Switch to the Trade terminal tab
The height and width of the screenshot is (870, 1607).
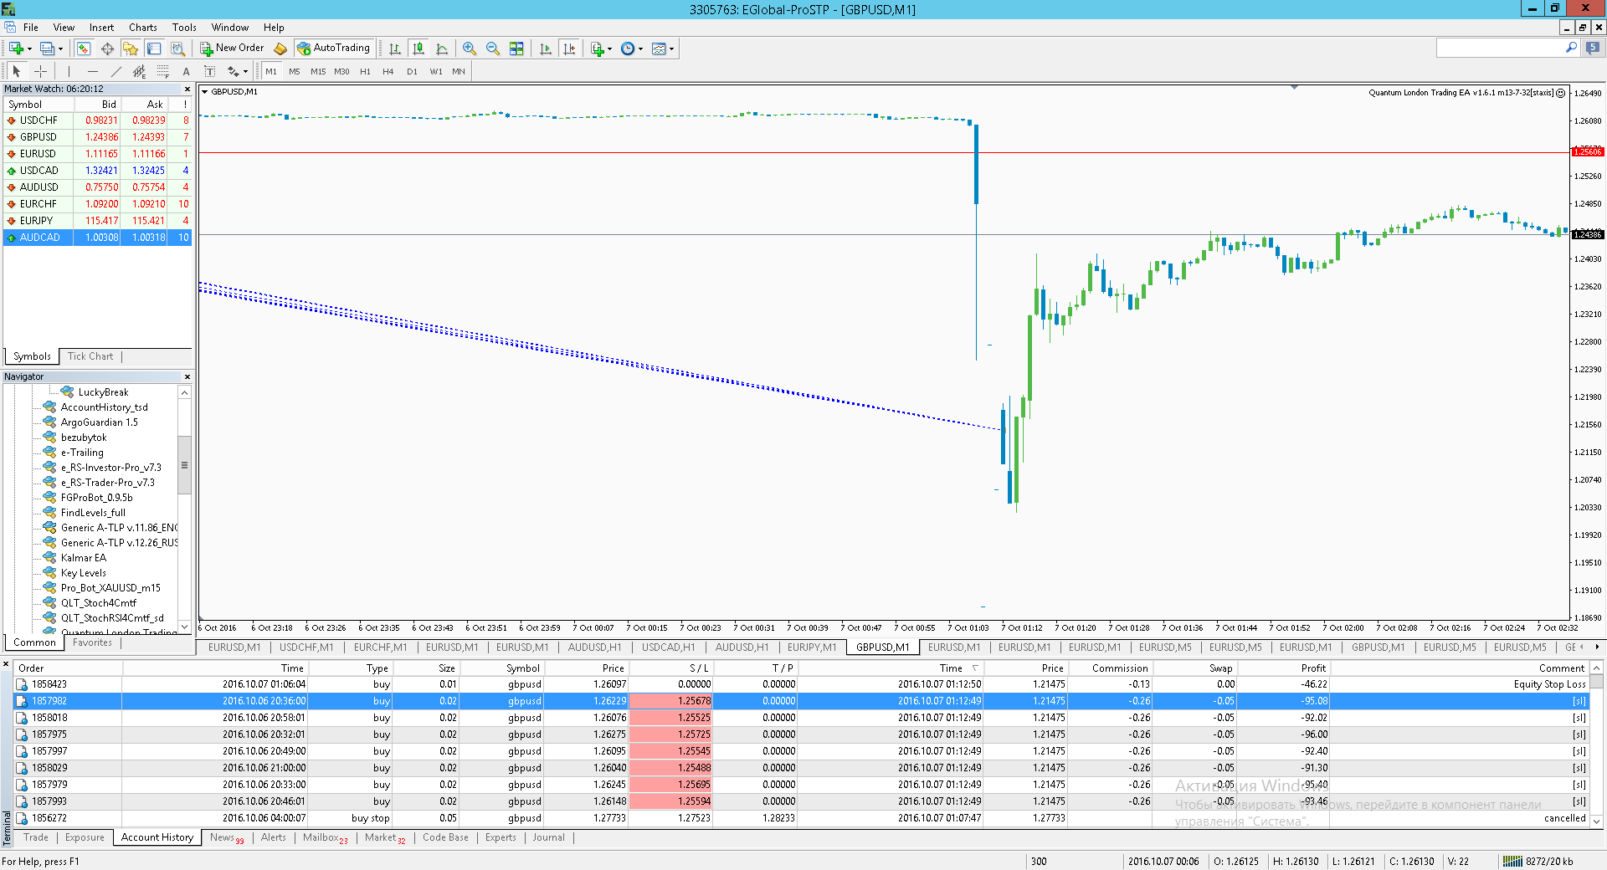tap(36, 837)
